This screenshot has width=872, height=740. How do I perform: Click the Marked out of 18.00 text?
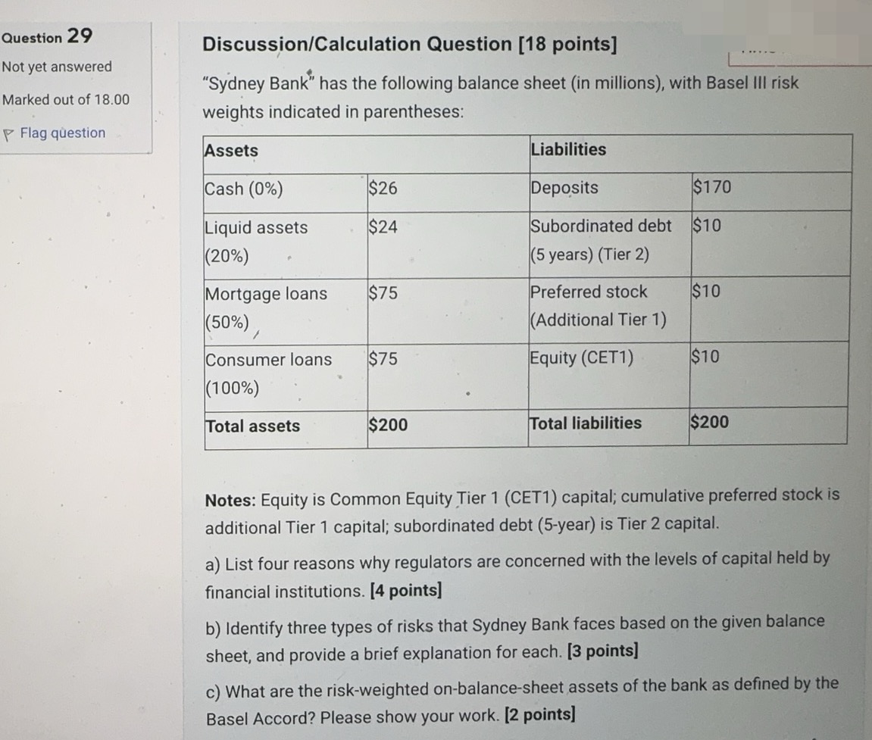[x=65, y=99]
